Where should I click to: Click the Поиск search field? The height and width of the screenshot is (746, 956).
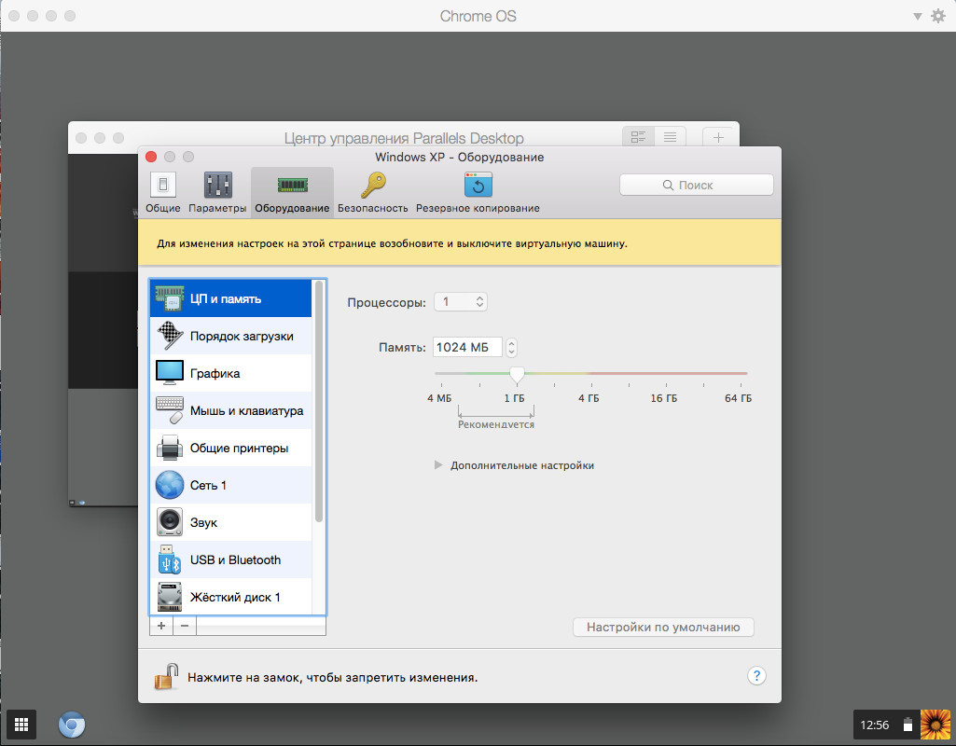pyautogui.click(x=696, y=185)
